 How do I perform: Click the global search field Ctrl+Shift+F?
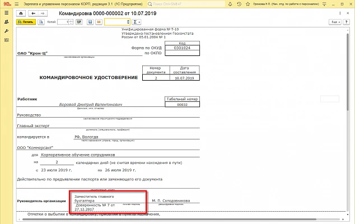click(186, 4)
